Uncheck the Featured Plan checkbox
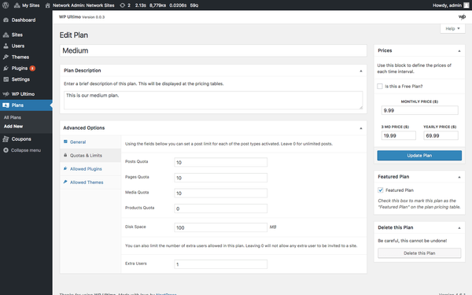The width and height of the screenshot is (472, 295). point(381,190)
